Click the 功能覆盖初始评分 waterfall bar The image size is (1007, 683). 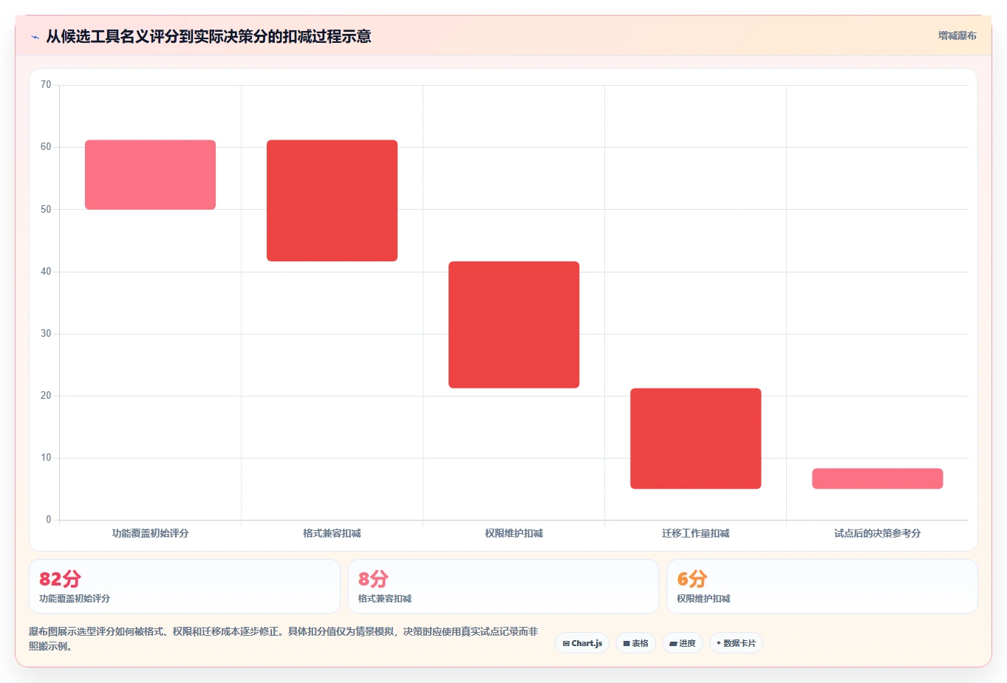tap(150, 175)
